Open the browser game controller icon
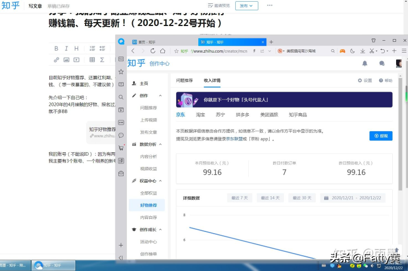The width and height of the screenshot is (408, 271). (342, 51)
